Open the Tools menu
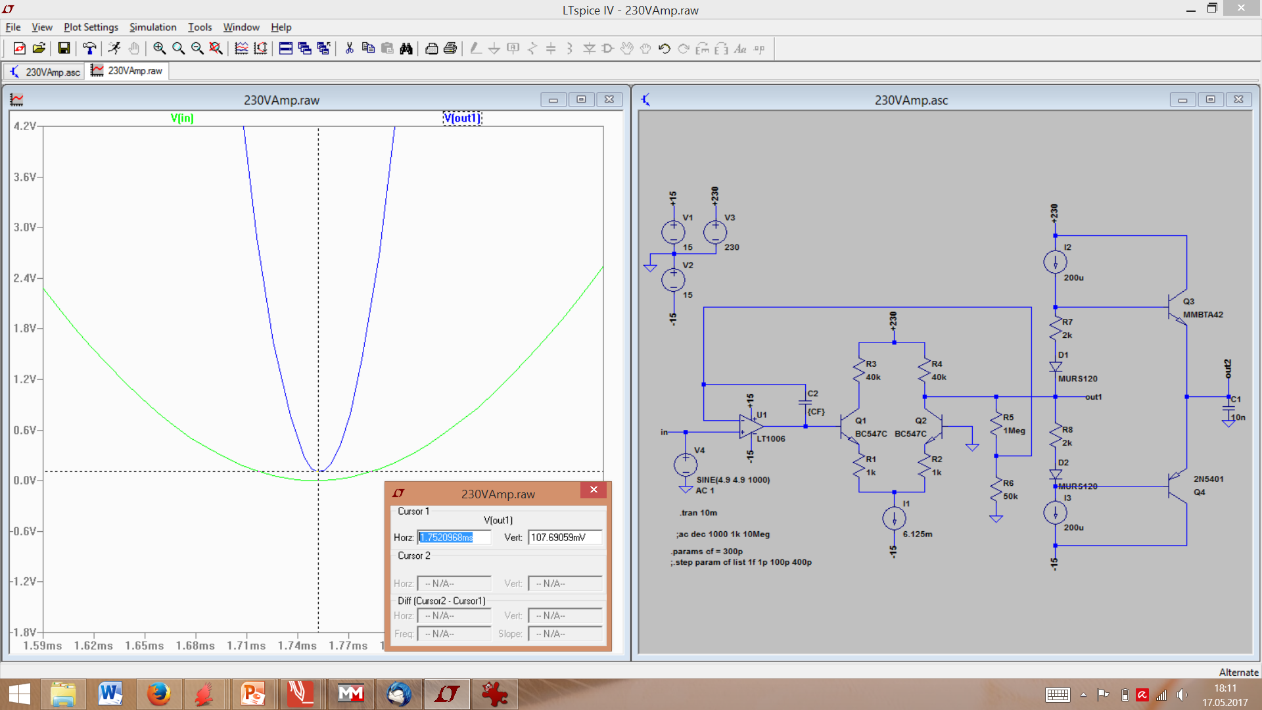Image resolution: width=1262 pixels, height=710 pixels. 200,27
